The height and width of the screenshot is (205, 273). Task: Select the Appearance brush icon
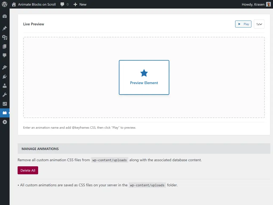tap(5, 67)
